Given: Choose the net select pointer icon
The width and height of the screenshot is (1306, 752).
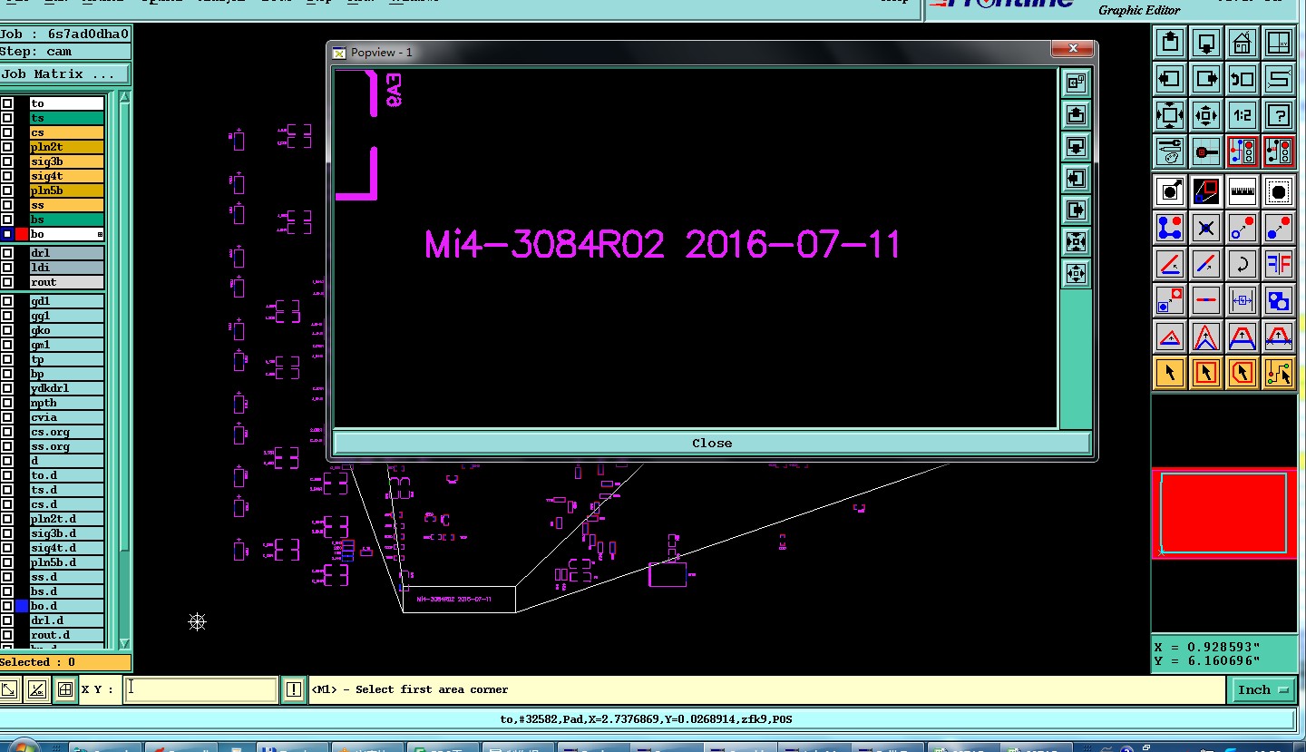Looking at the screenshot, I should coord(1279,373).
